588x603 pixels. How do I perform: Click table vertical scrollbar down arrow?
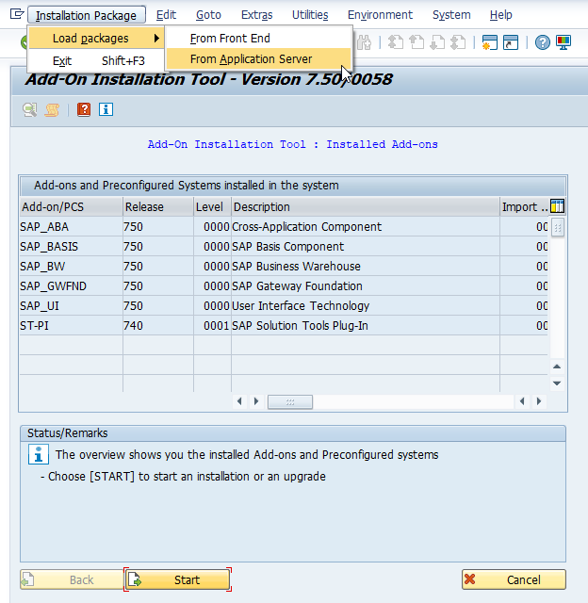point(557,383)
